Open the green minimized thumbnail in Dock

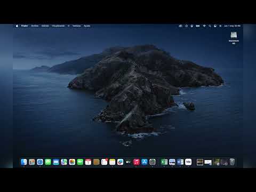216,162
